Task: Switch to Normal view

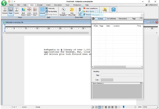Action: click(x=5, y=11)
